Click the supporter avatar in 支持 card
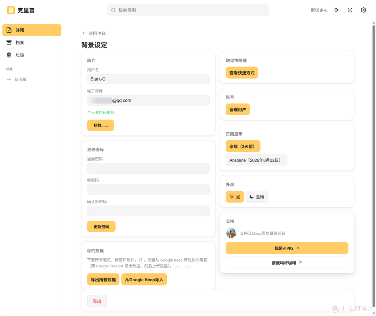 [231, 233]
